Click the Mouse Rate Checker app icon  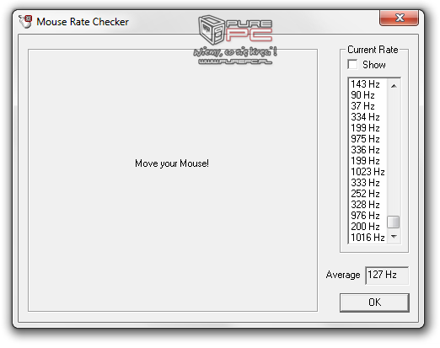click(x=25, y=22)
